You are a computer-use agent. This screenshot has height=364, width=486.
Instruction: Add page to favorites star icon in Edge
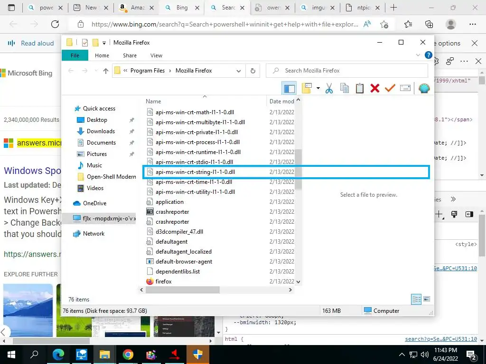point(384,24)
